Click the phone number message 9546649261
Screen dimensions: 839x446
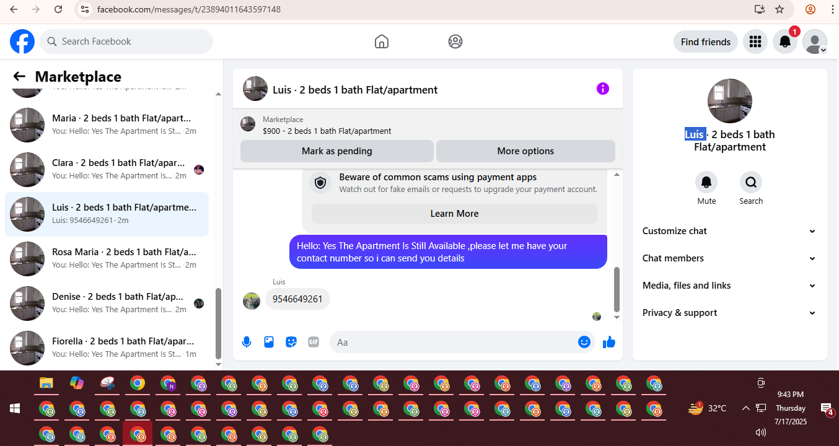pos(297,299)
